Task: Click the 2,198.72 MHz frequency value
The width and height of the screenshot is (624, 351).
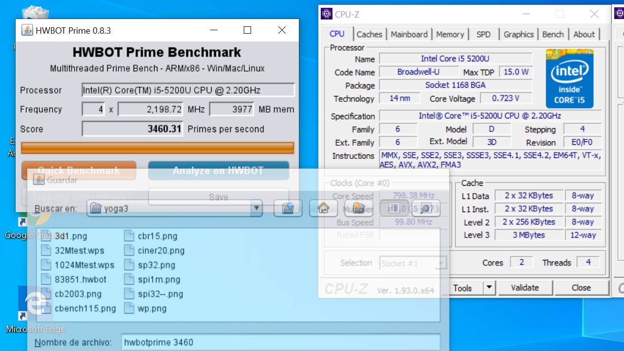Action: 151,109
